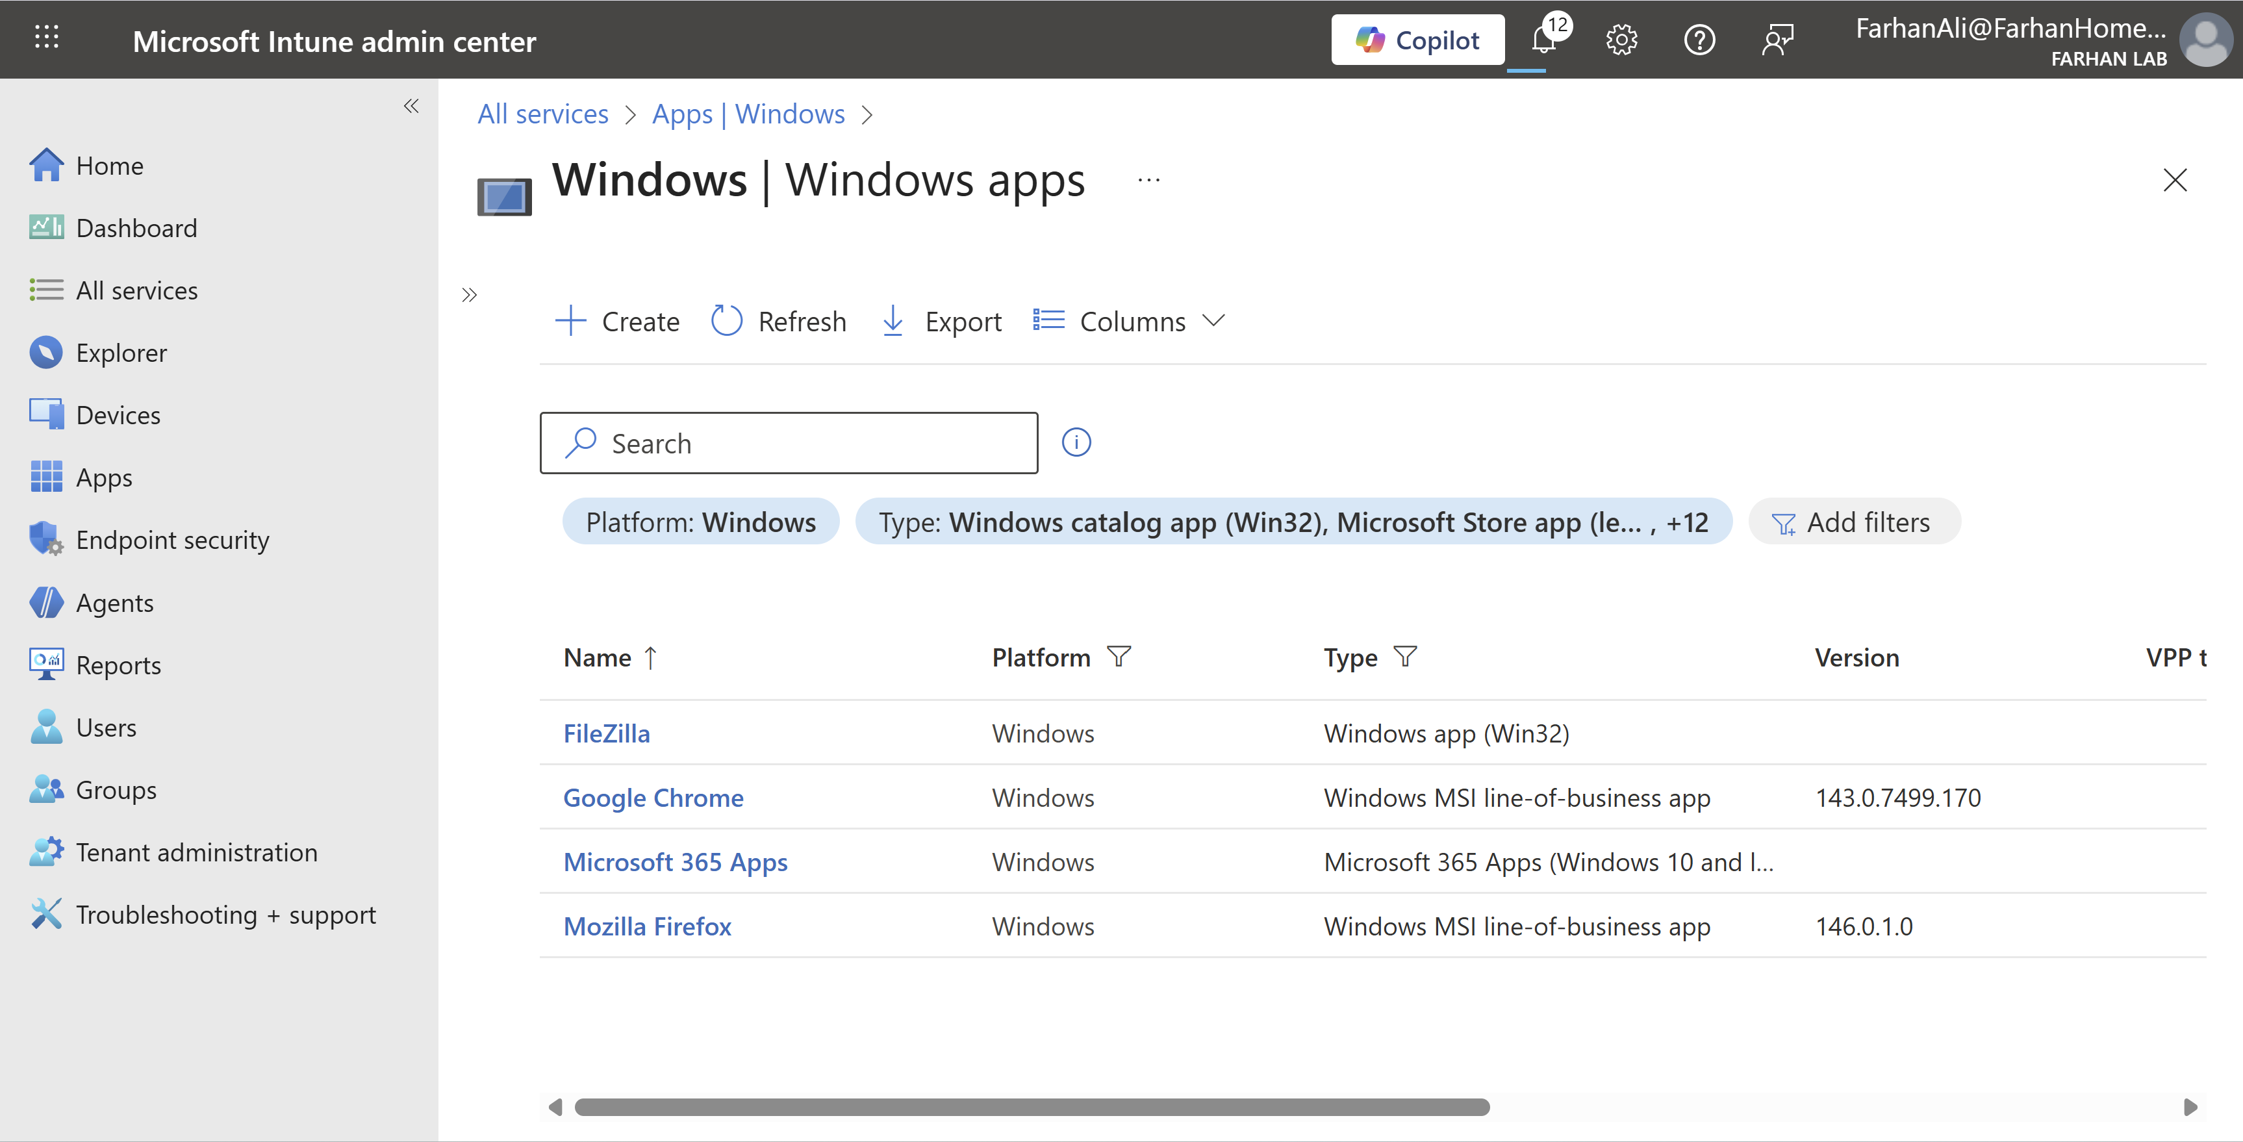Open the app launcher waffle grid
The image size is (2243, 1142).
pos(46,38)
